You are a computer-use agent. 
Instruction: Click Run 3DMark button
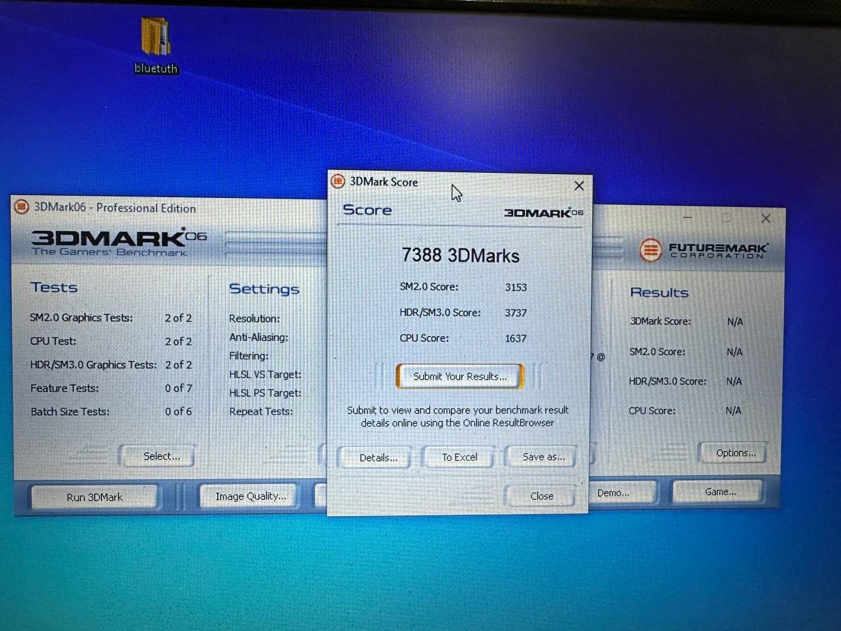tap(95, 497)
